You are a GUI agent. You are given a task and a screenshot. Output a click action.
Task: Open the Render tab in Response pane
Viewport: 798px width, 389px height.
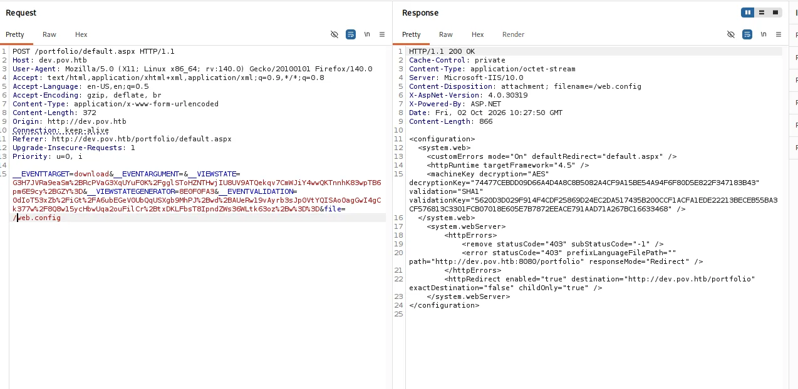(513, 34)
